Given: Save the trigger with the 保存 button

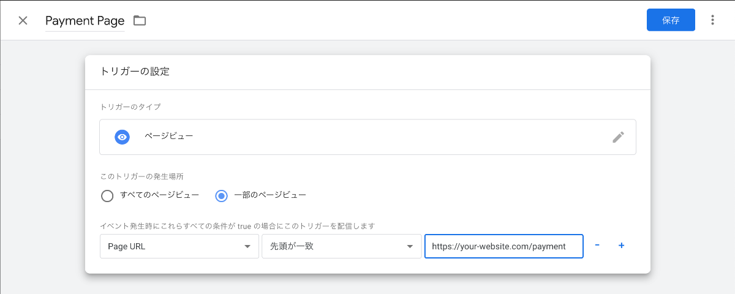Looking at the screenshot, I should coord(671,20).
